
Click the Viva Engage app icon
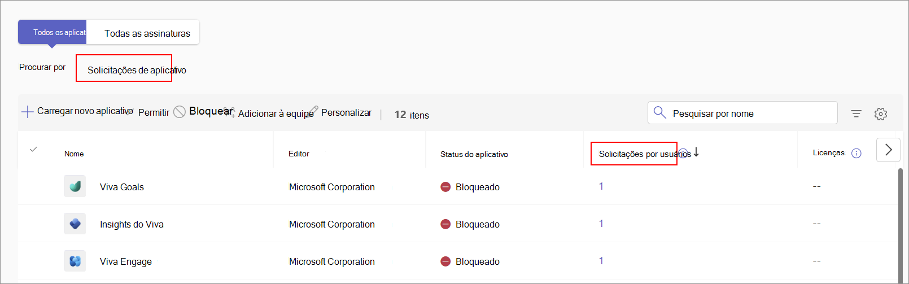click(x=75, y=261)
